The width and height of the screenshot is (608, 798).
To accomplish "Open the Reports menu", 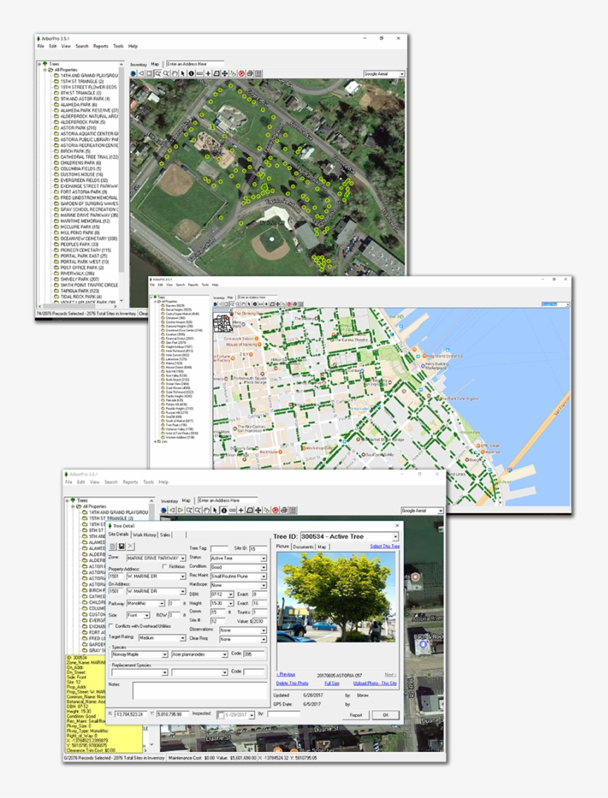I will [131, 482].
